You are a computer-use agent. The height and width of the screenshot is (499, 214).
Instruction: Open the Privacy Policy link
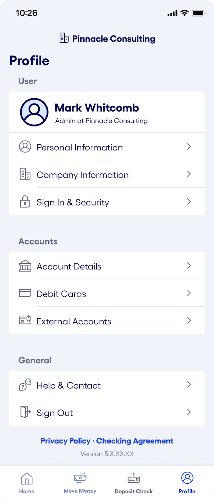click(65, 441)
